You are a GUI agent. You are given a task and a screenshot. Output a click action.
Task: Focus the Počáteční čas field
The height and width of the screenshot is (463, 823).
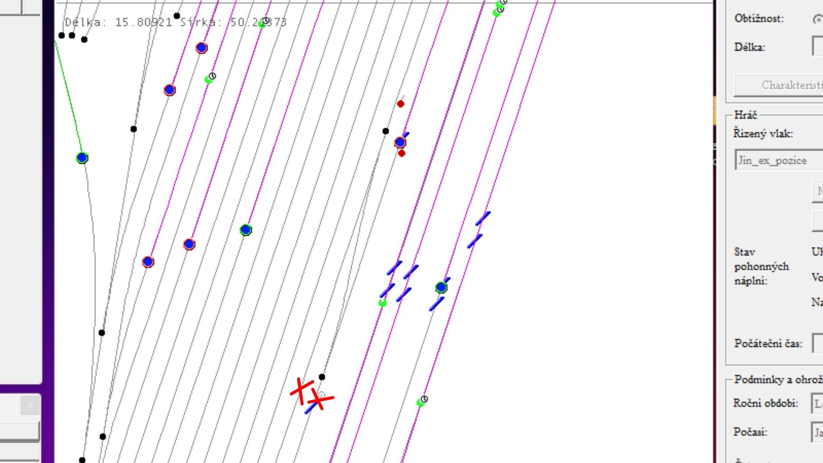[x=818, y=343]
